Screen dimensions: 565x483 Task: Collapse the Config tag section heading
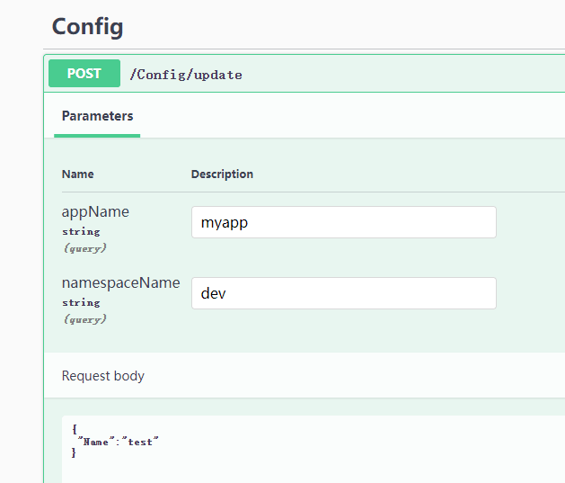point(87,26)
